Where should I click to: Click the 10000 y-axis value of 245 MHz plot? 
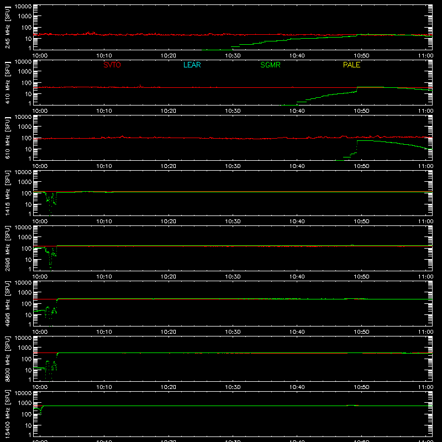pos(23,7)
